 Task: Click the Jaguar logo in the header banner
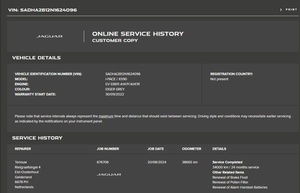point(49,36)
